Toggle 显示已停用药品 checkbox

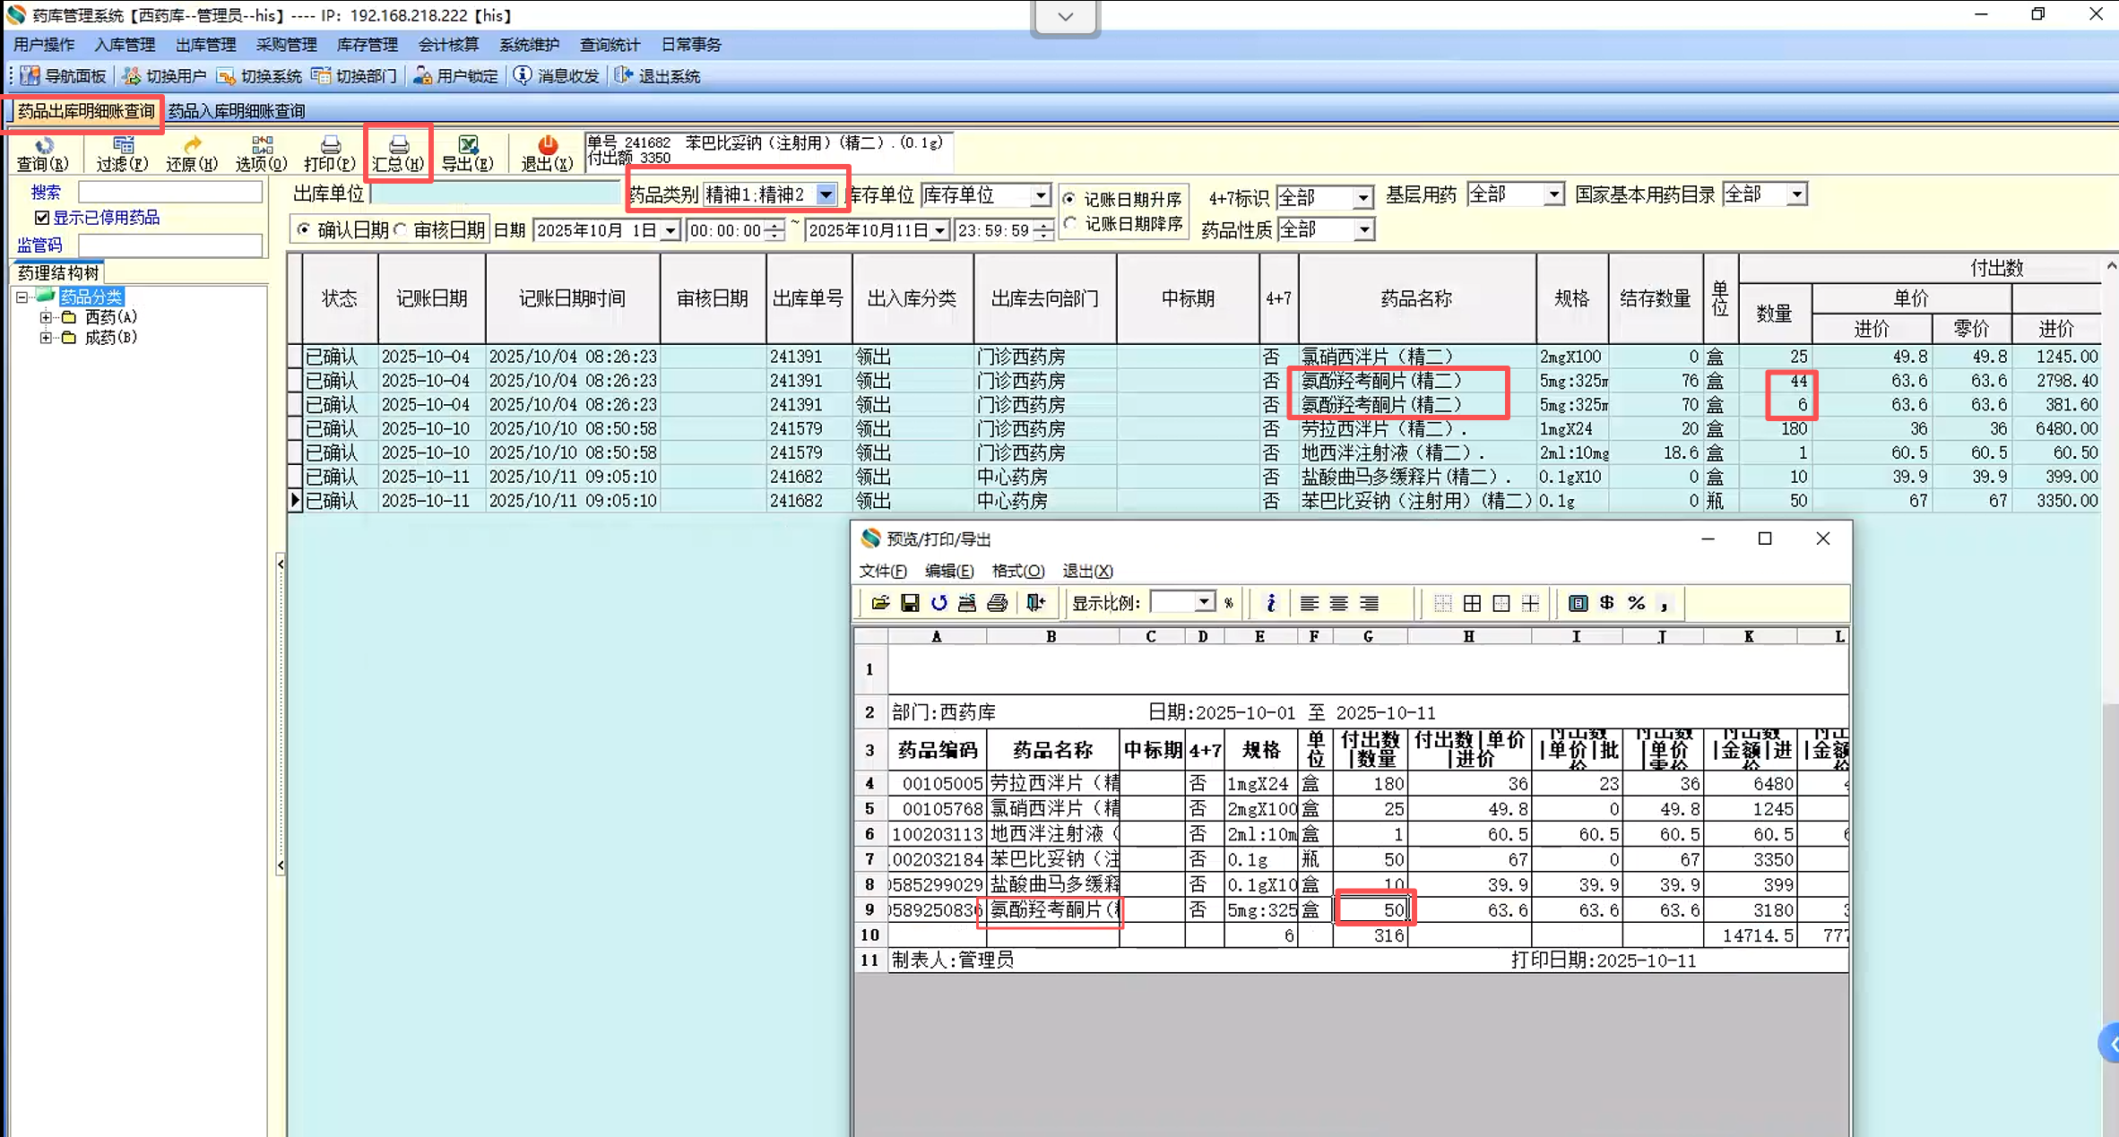click(42, 218)
